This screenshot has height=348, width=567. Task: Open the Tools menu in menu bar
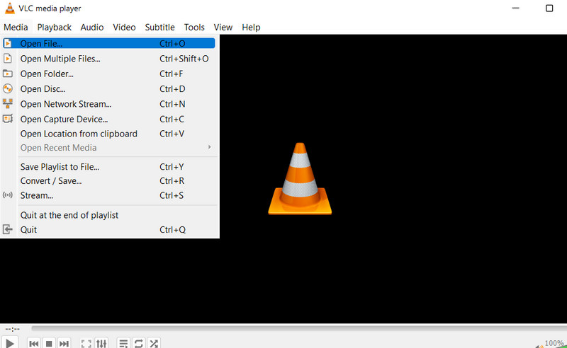[x=194, y=27]
